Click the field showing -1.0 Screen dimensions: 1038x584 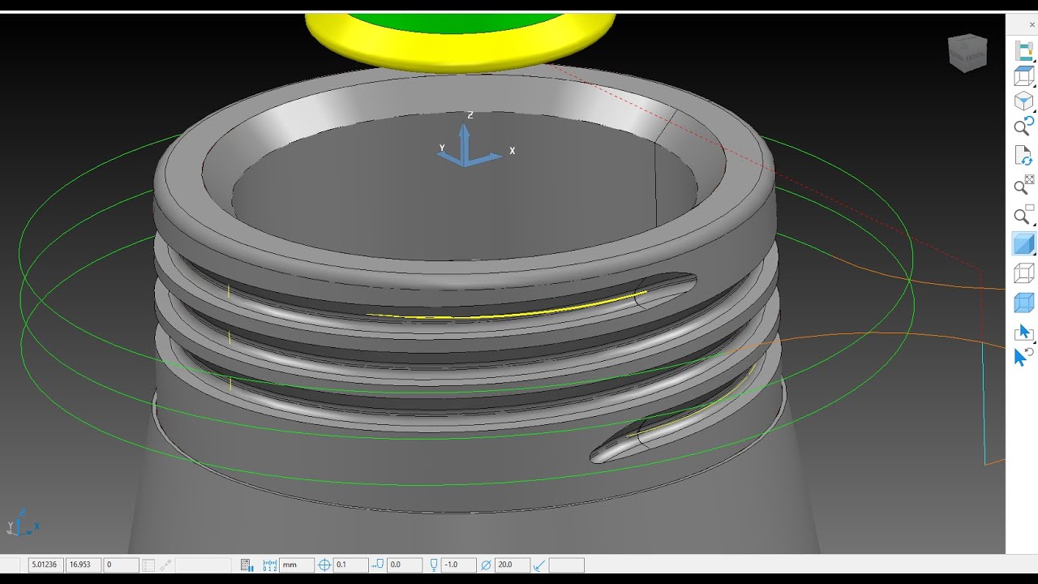pyautogui.click(x=458, y=565)
